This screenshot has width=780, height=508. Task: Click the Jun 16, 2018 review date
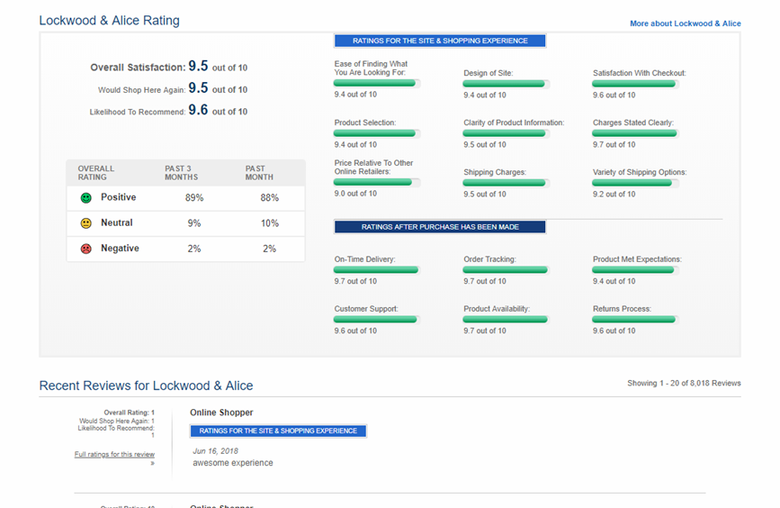point(215,451)
